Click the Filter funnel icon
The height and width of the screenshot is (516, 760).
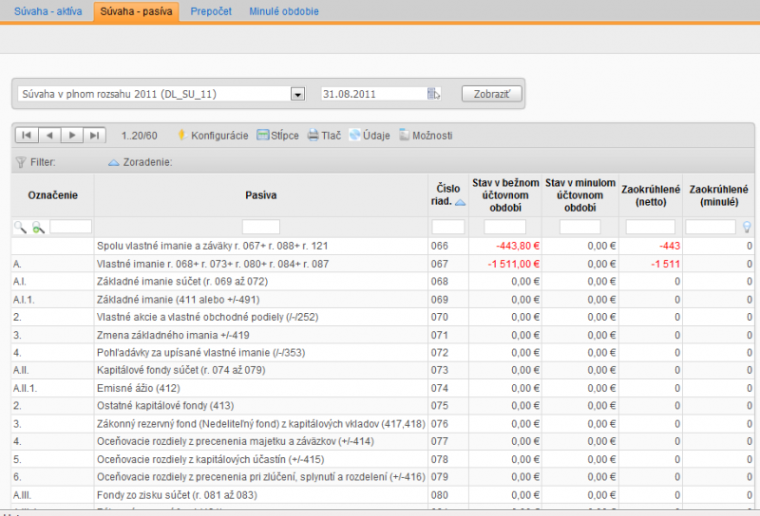coord(20,162)
